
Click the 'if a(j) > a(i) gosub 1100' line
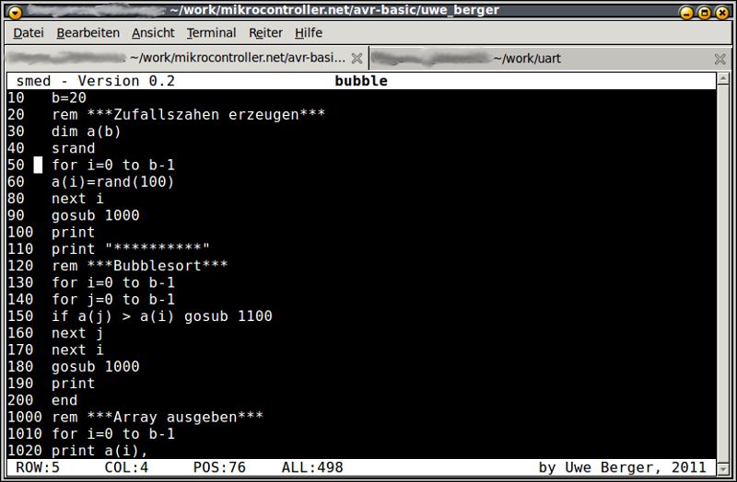pyautogui.click(x=140, y=316)
